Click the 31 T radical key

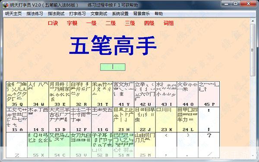pos(102,94)
